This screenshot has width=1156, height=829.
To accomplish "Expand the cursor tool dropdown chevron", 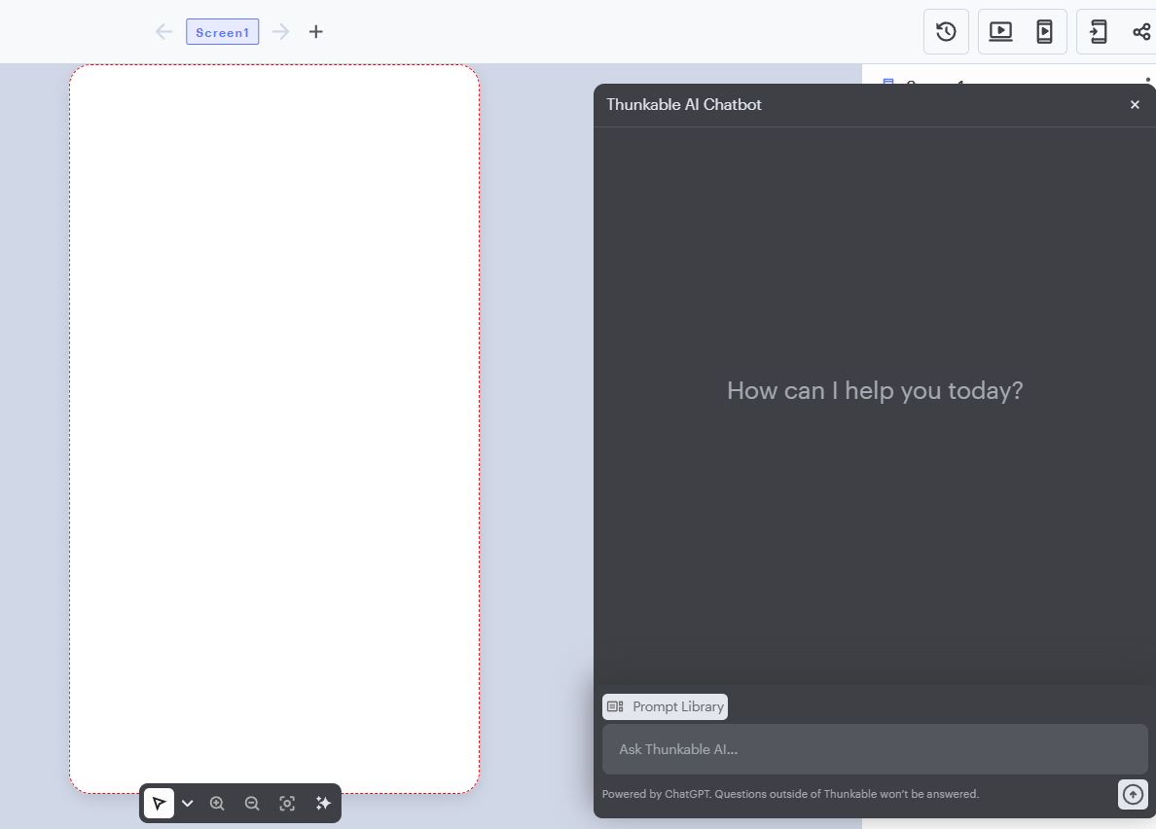I will coord(188,804).
